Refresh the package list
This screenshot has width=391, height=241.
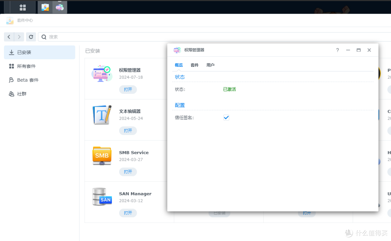click(31, 37)
